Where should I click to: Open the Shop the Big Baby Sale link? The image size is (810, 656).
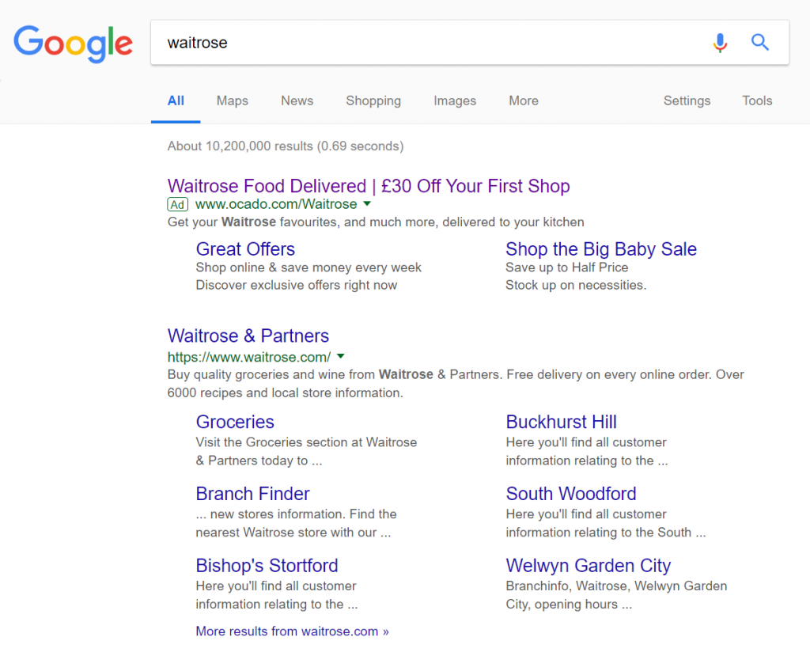[x=601, y=249]
